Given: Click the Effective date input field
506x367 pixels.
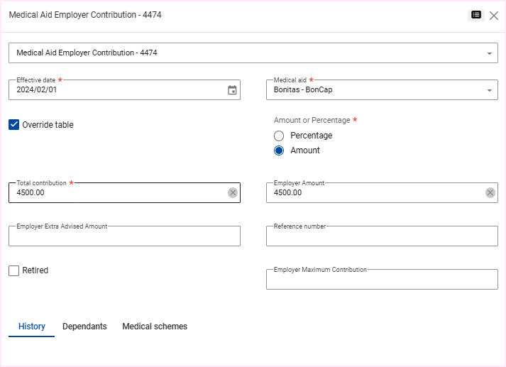Looking at the screenshot, I should (x=114, y=90).
